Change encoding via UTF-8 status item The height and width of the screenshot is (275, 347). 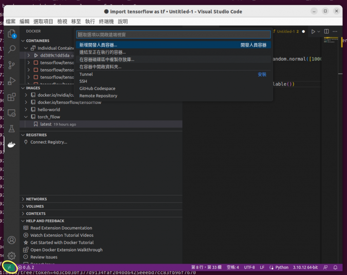249,267
